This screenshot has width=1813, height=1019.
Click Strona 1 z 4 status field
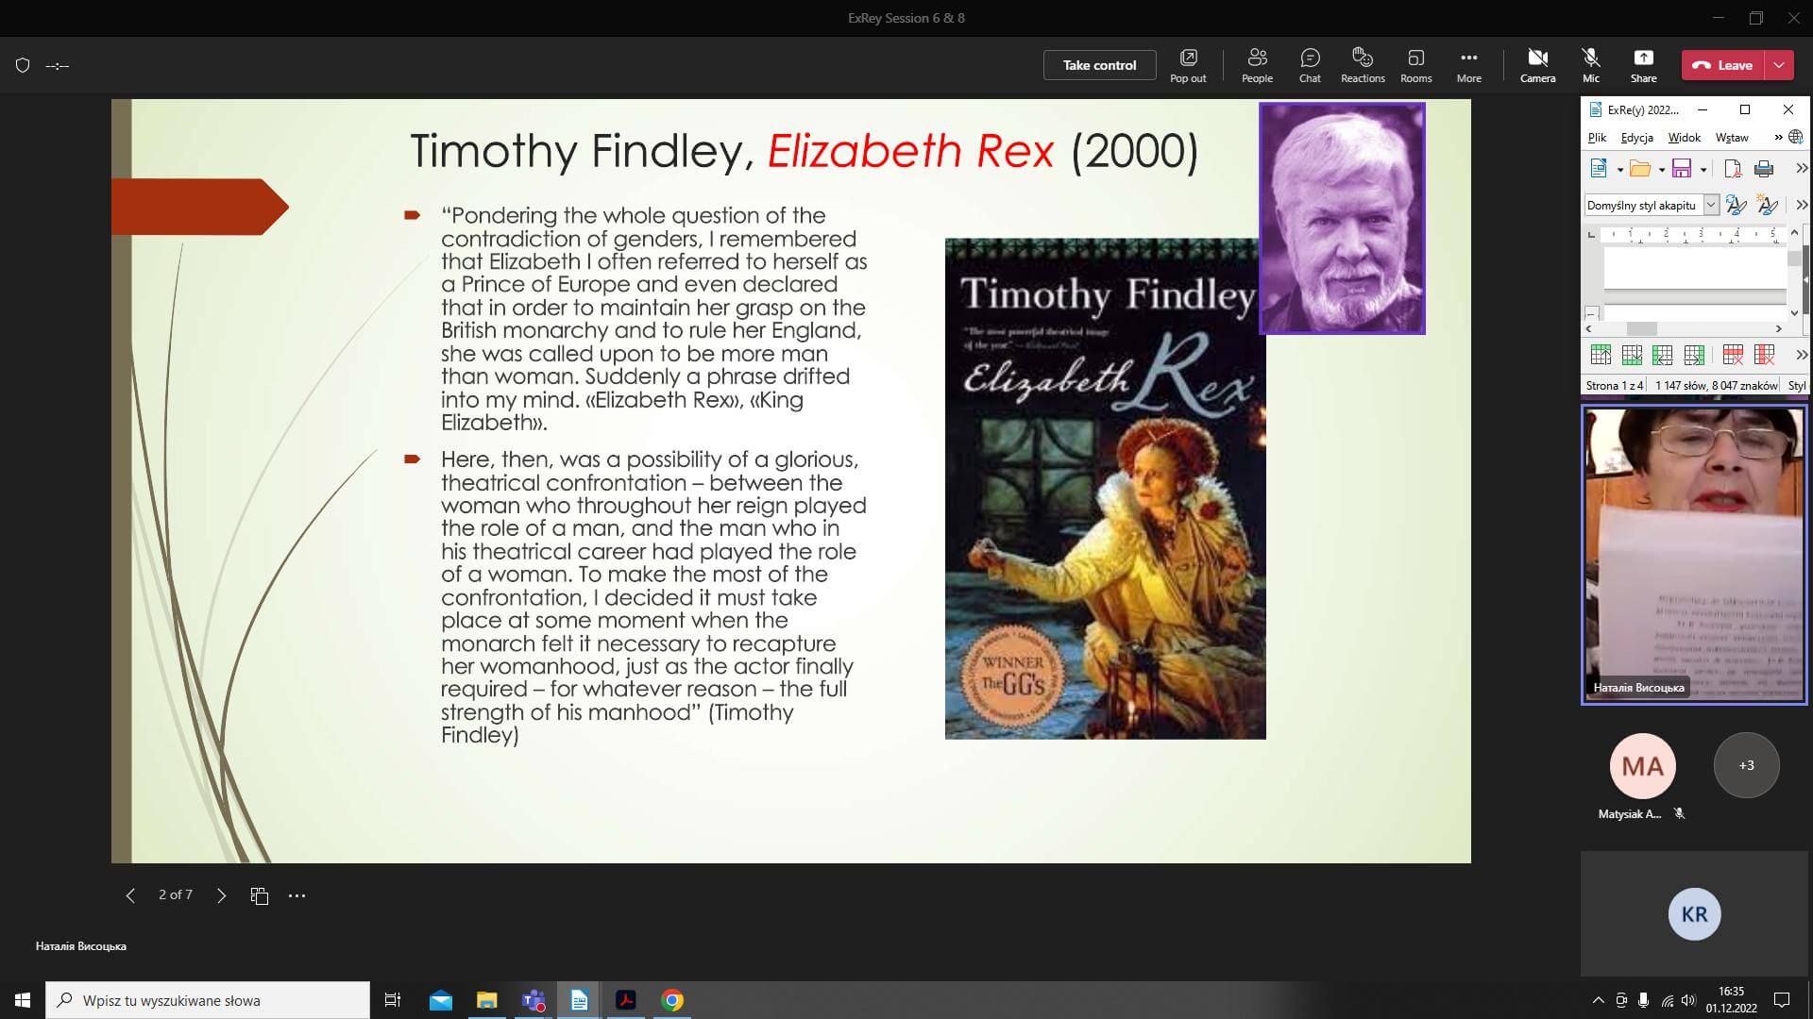tap(1615, 385)
